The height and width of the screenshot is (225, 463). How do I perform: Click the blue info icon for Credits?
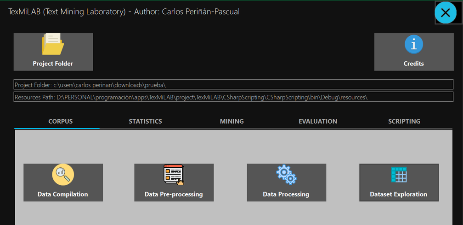point(413,44)
